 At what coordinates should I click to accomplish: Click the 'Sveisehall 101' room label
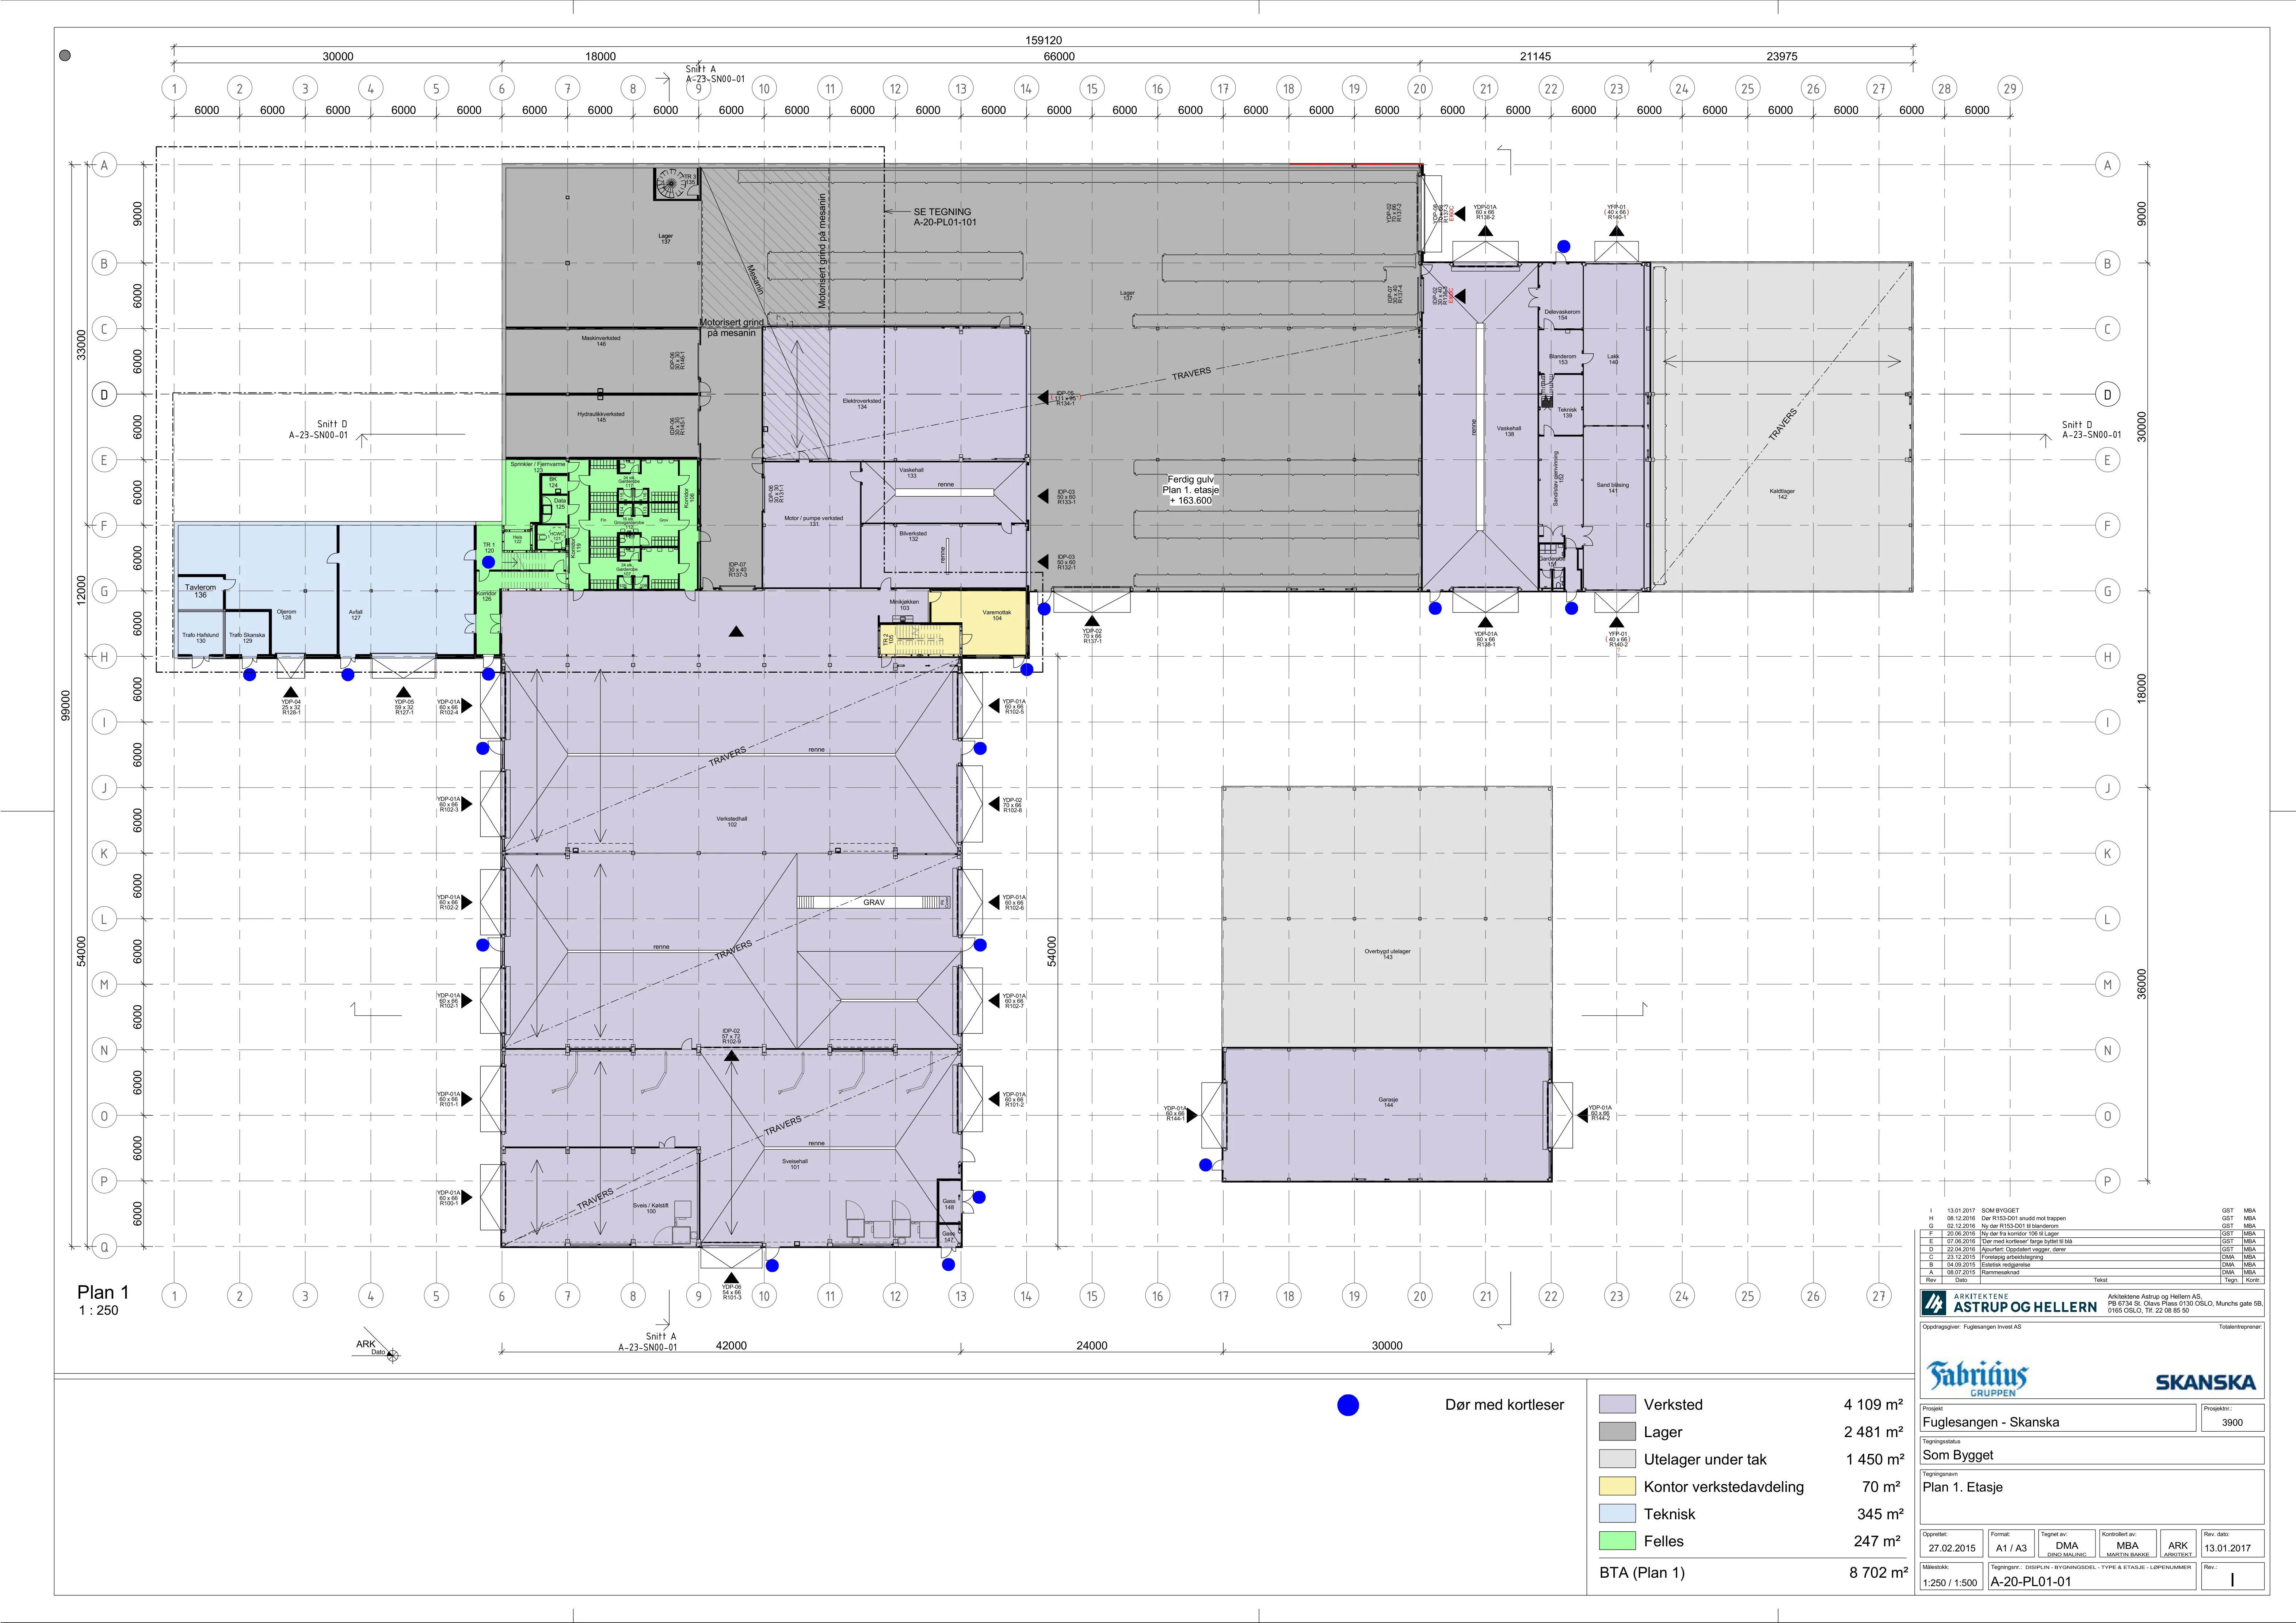tap(795, 1164)
